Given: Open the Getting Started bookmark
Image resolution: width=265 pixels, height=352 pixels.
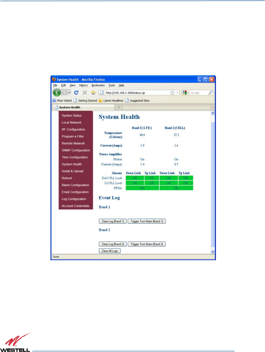Looking at the screenshot, I should pos(85,100).
